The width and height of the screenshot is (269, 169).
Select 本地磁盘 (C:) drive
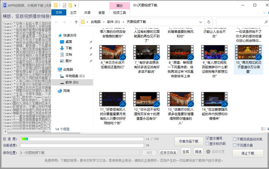(x=75, y=76)
